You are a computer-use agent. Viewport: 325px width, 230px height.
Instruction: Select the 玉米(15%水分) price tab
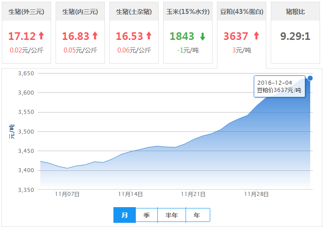tap(188, 33)
